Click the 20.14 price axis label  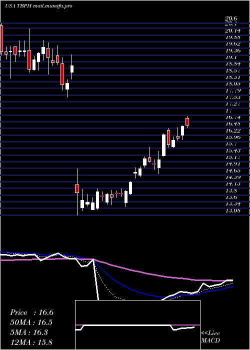pos(232,31)
